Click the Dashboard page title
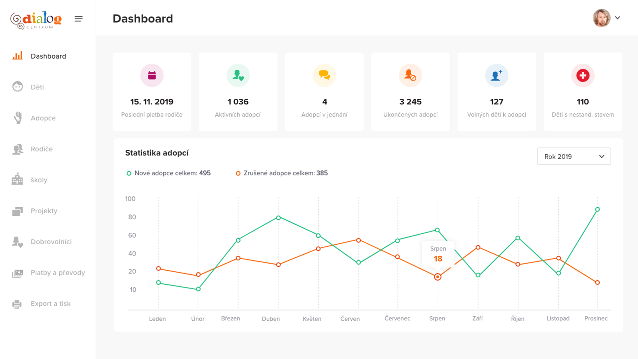The image size is (638, 359). tap(143, 19)
